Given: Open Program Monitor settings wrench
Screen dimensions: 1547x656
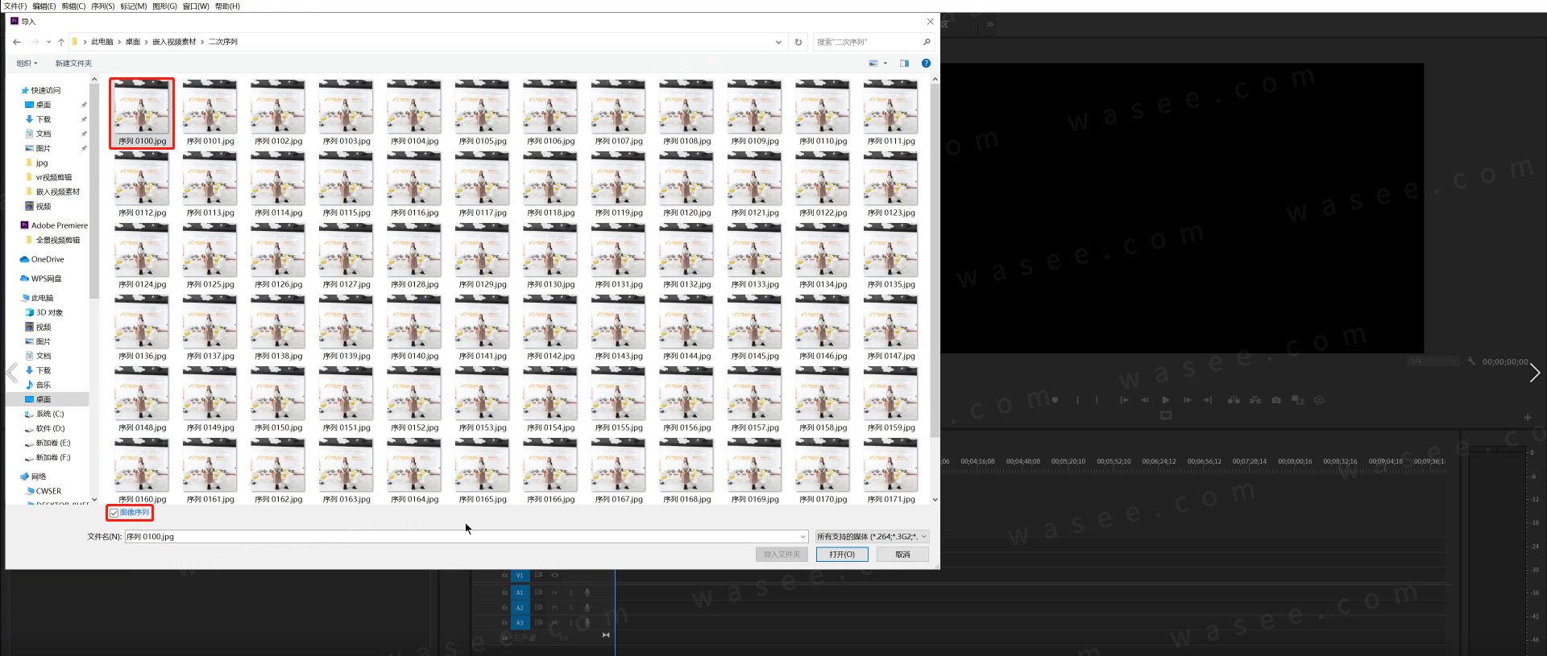Looking at the screenshot, I should click(x=1471, y=361).
